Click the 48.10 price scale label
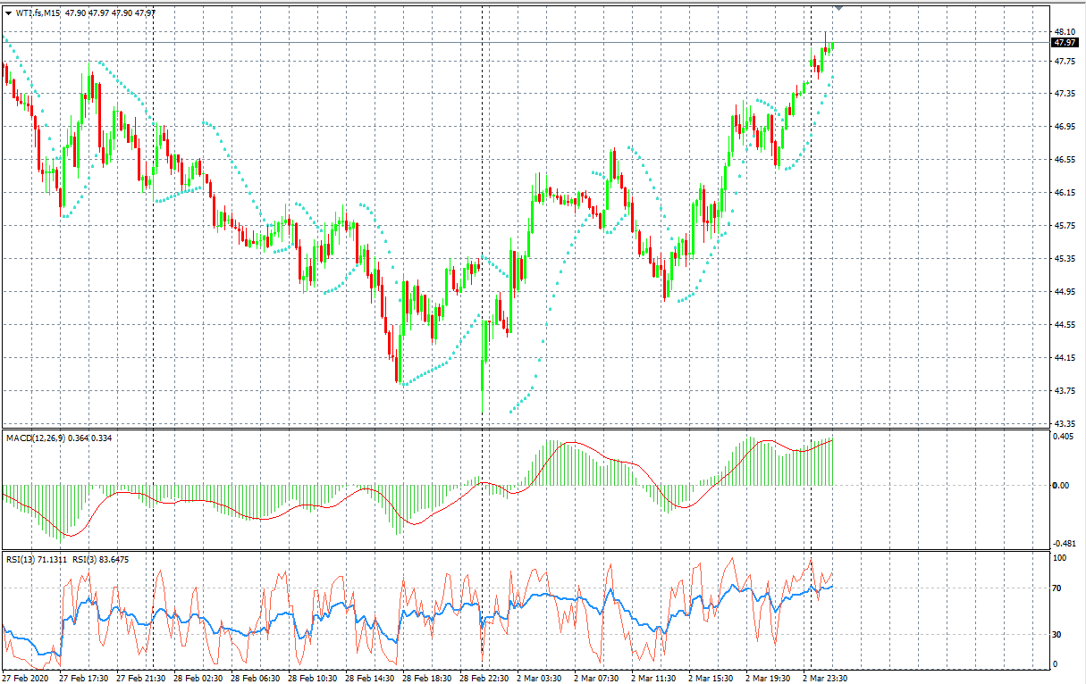1086x684 pixels. (1064, 31)
